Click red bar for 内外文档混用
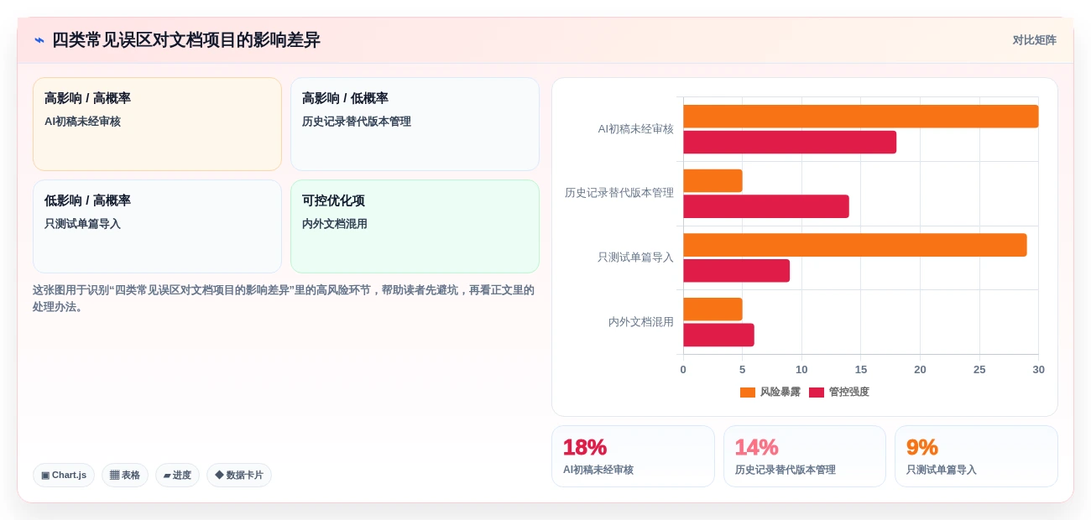Image resolution: width=1091 pixels, height=520 pixels. pos(718,335)
